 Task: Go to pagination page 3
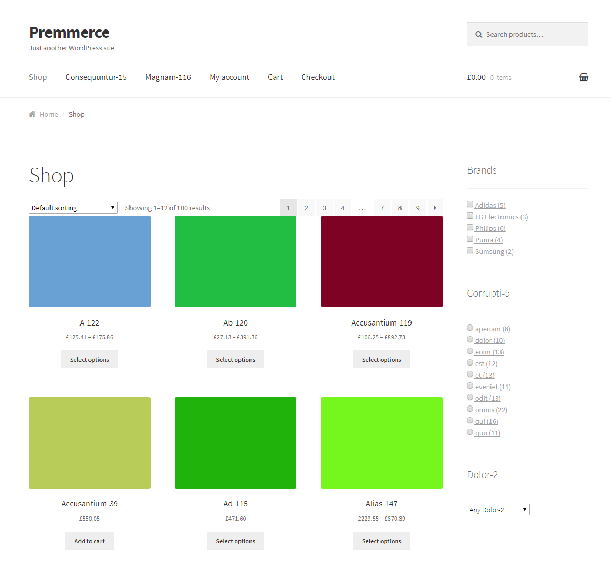(324, 208)
